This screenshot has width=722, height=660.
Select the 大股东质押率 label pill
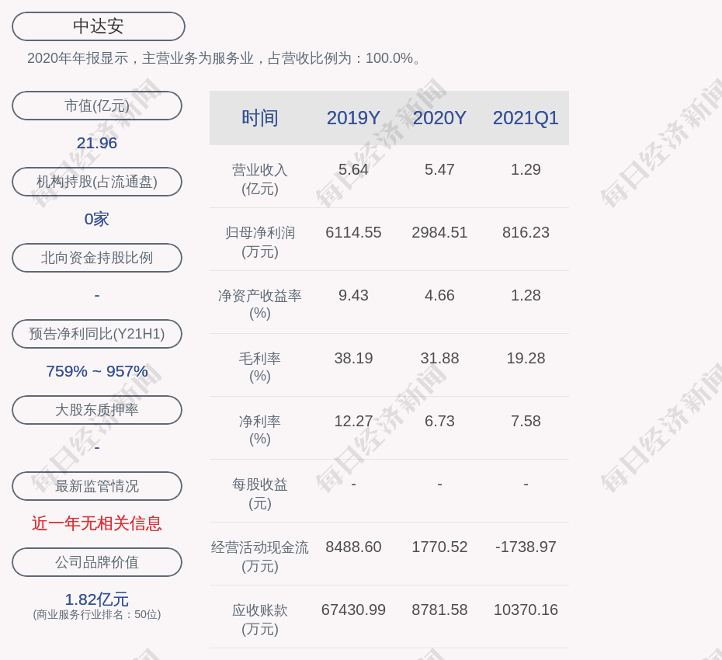pos(97,409)
